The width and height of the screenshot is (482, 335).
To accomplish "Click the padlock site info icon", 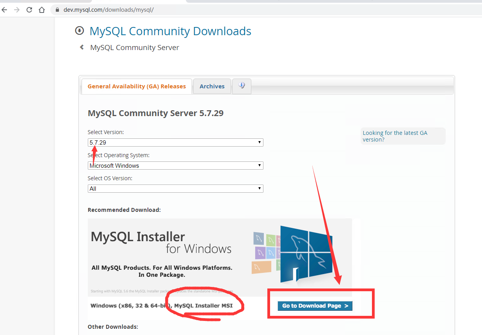I will click(x=57, y=10).
